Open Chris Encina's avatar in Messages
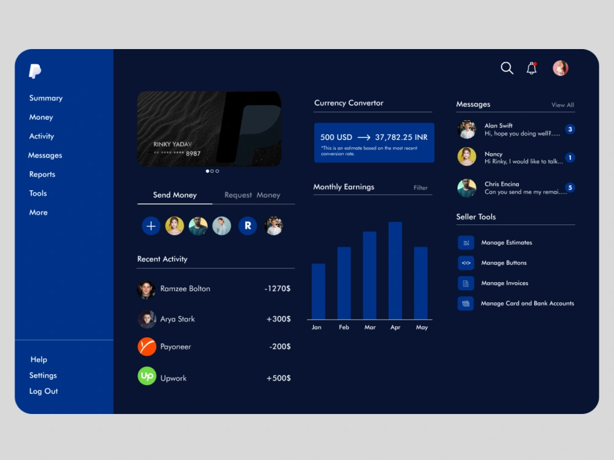614x460 pixels. 467,188
